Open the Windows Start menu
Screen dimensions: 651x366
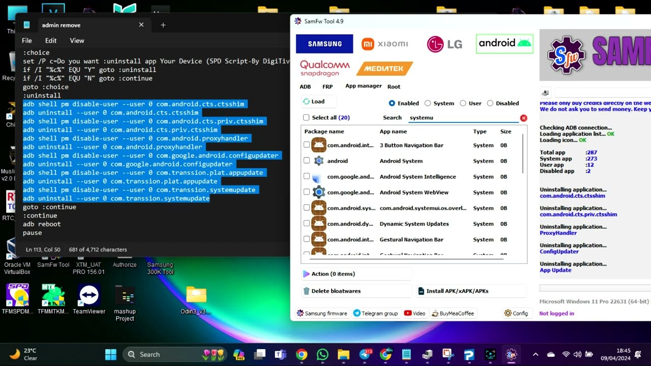coord(110,354)
